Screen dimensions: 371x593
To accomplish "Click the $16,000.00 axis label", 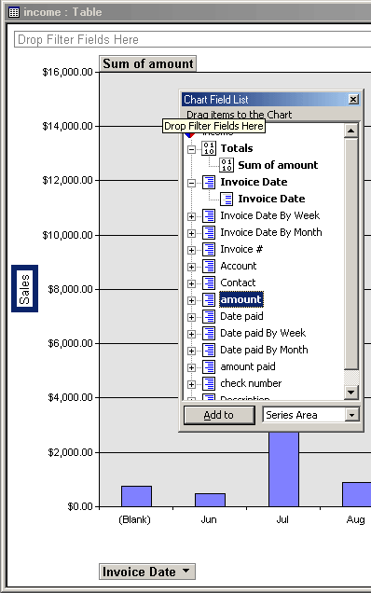I will [x=68, y=72].
